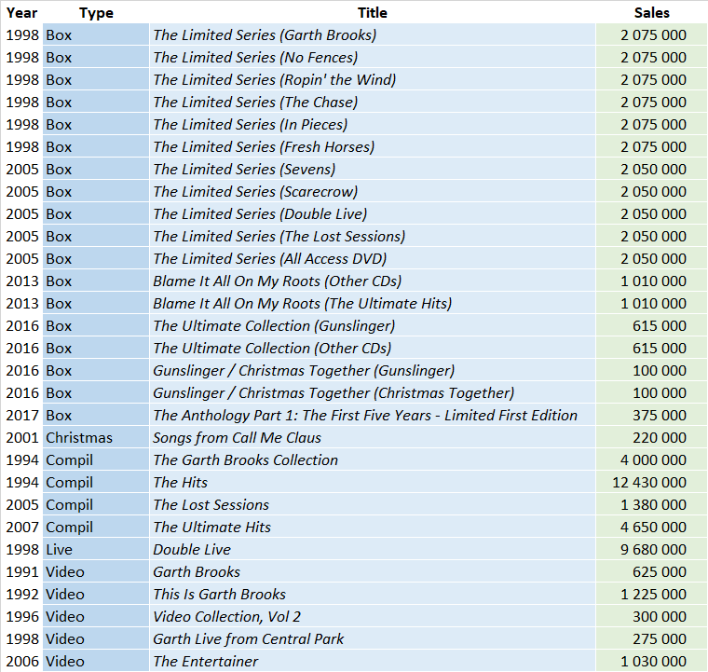Click the 1 225 000 sales value
This screenshot has width=708, height=672.
653,595
